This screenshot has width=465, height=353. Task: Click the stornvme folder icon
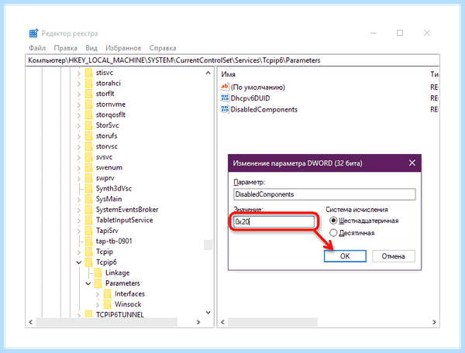pyautogui.click(x=88, y=105)
